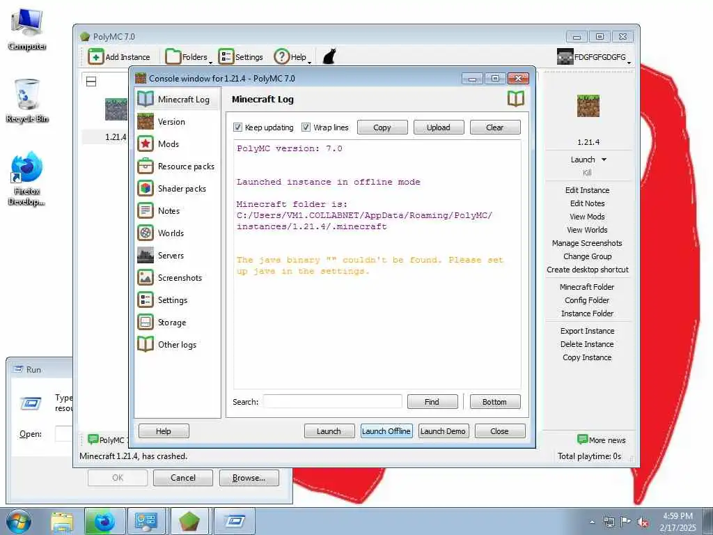Click the Run dialog taskbar button
Screen dimensions: 713x535
pyautogui.click(x=235, y=522)
